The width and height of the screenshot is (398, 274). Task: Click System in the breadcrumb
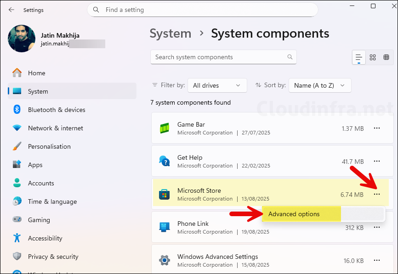171,34
